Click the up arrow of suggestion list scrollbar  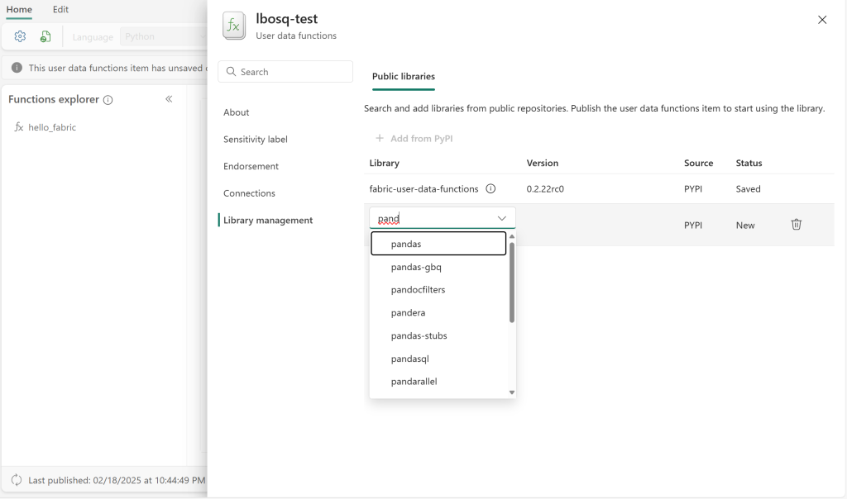click(x=512, y=236)
